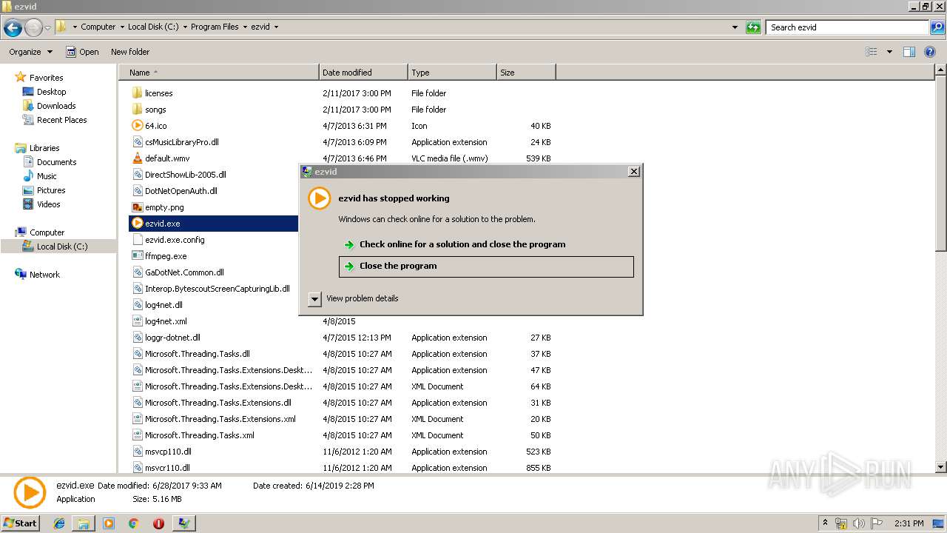Click the ezvid taskbar program icon
Image resolution: width=947 pixels, height=533 pixels.
pos(183,523)
